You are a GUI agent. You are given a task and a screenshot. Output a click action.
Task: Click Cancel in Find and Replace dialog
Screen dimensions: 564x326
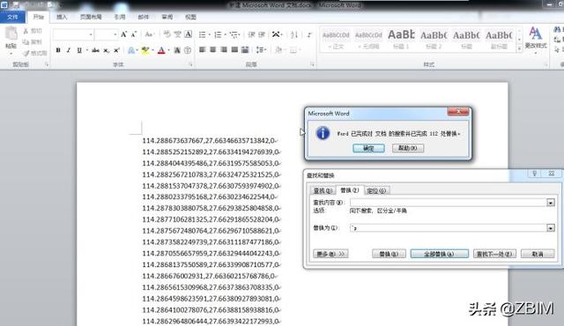pyautogui.click(x=538, y=254)
